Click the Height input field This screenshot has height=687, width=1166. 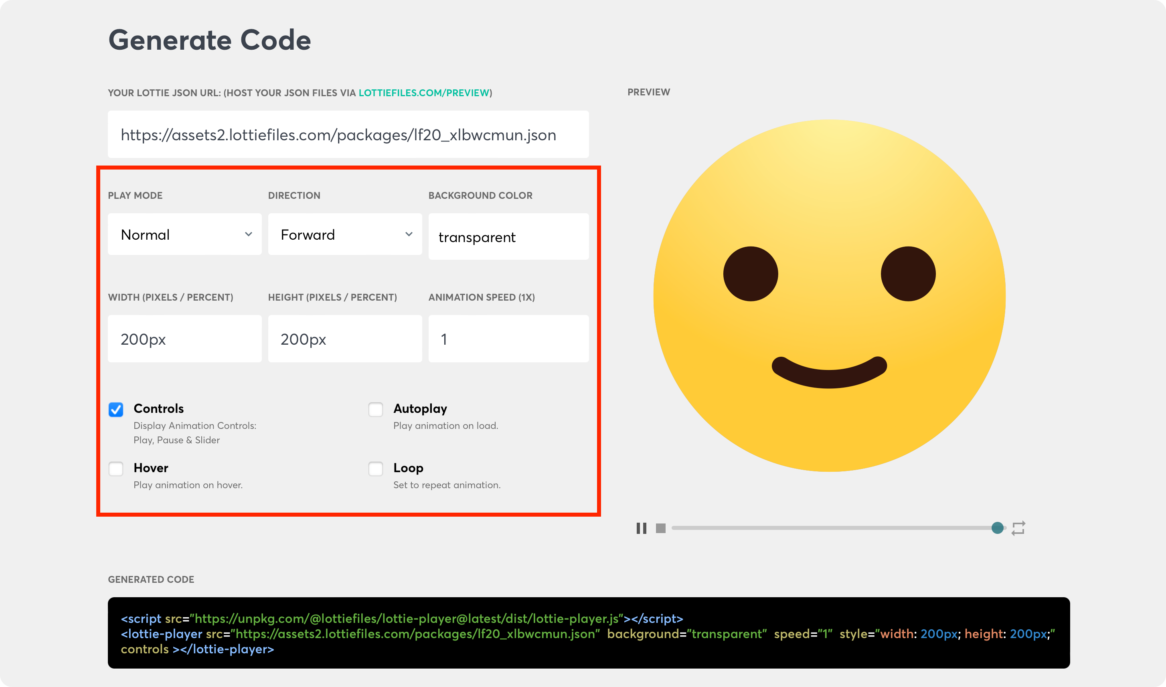(344, 339)
